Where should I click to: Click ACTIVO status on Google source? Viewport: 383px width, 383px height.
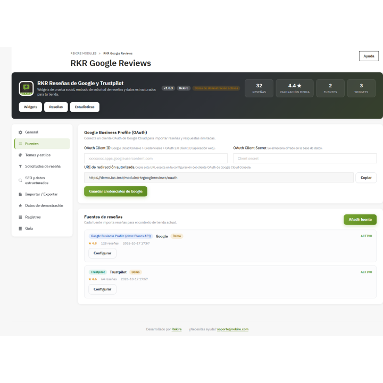coord(366,236)
